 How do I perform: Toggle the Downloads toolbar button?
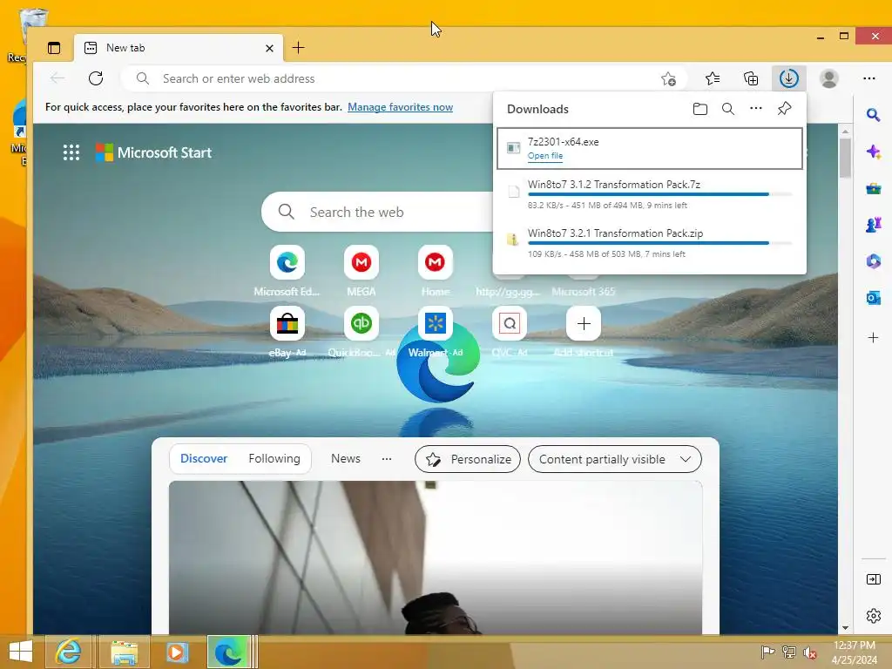(789, 78)
